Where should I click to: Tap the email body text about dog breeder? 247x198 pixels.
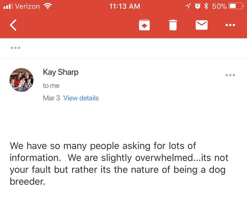[x=119, y=163]
